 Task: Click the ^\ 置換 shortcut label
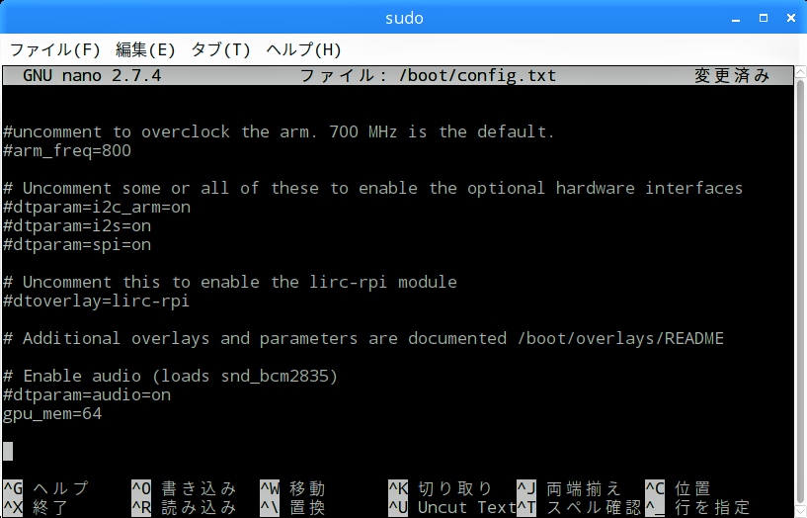(292, 507)
